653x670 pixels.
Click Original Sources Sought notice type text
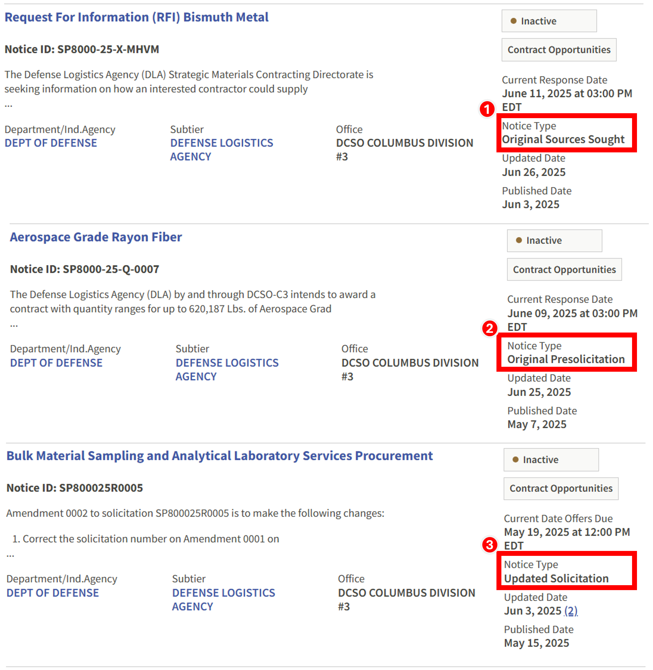(563, 139)
